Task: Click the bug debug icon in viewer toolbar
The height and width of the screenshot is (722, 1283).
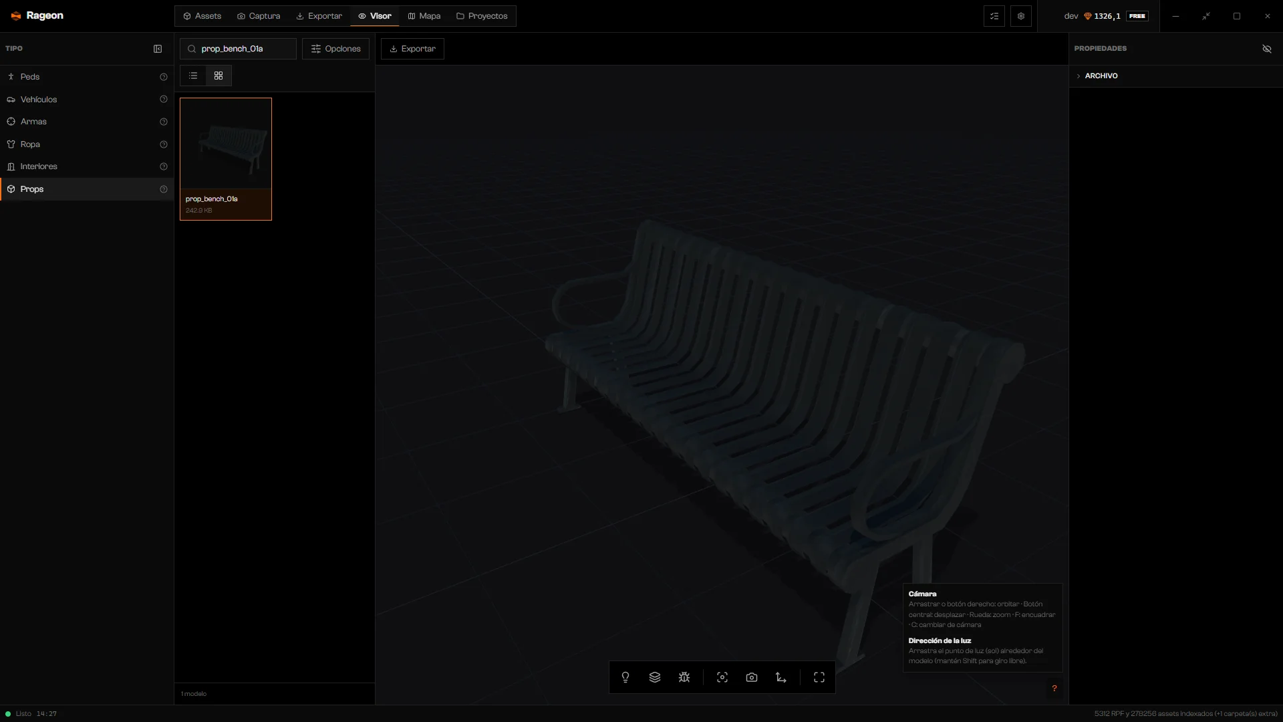Action: pyautogui.click(x=684, y=677)
